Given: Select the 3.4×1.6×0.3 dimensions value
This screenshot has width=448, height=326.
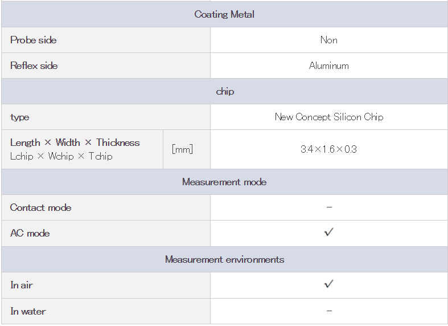Looking at the screenshot, I should 328,149.
